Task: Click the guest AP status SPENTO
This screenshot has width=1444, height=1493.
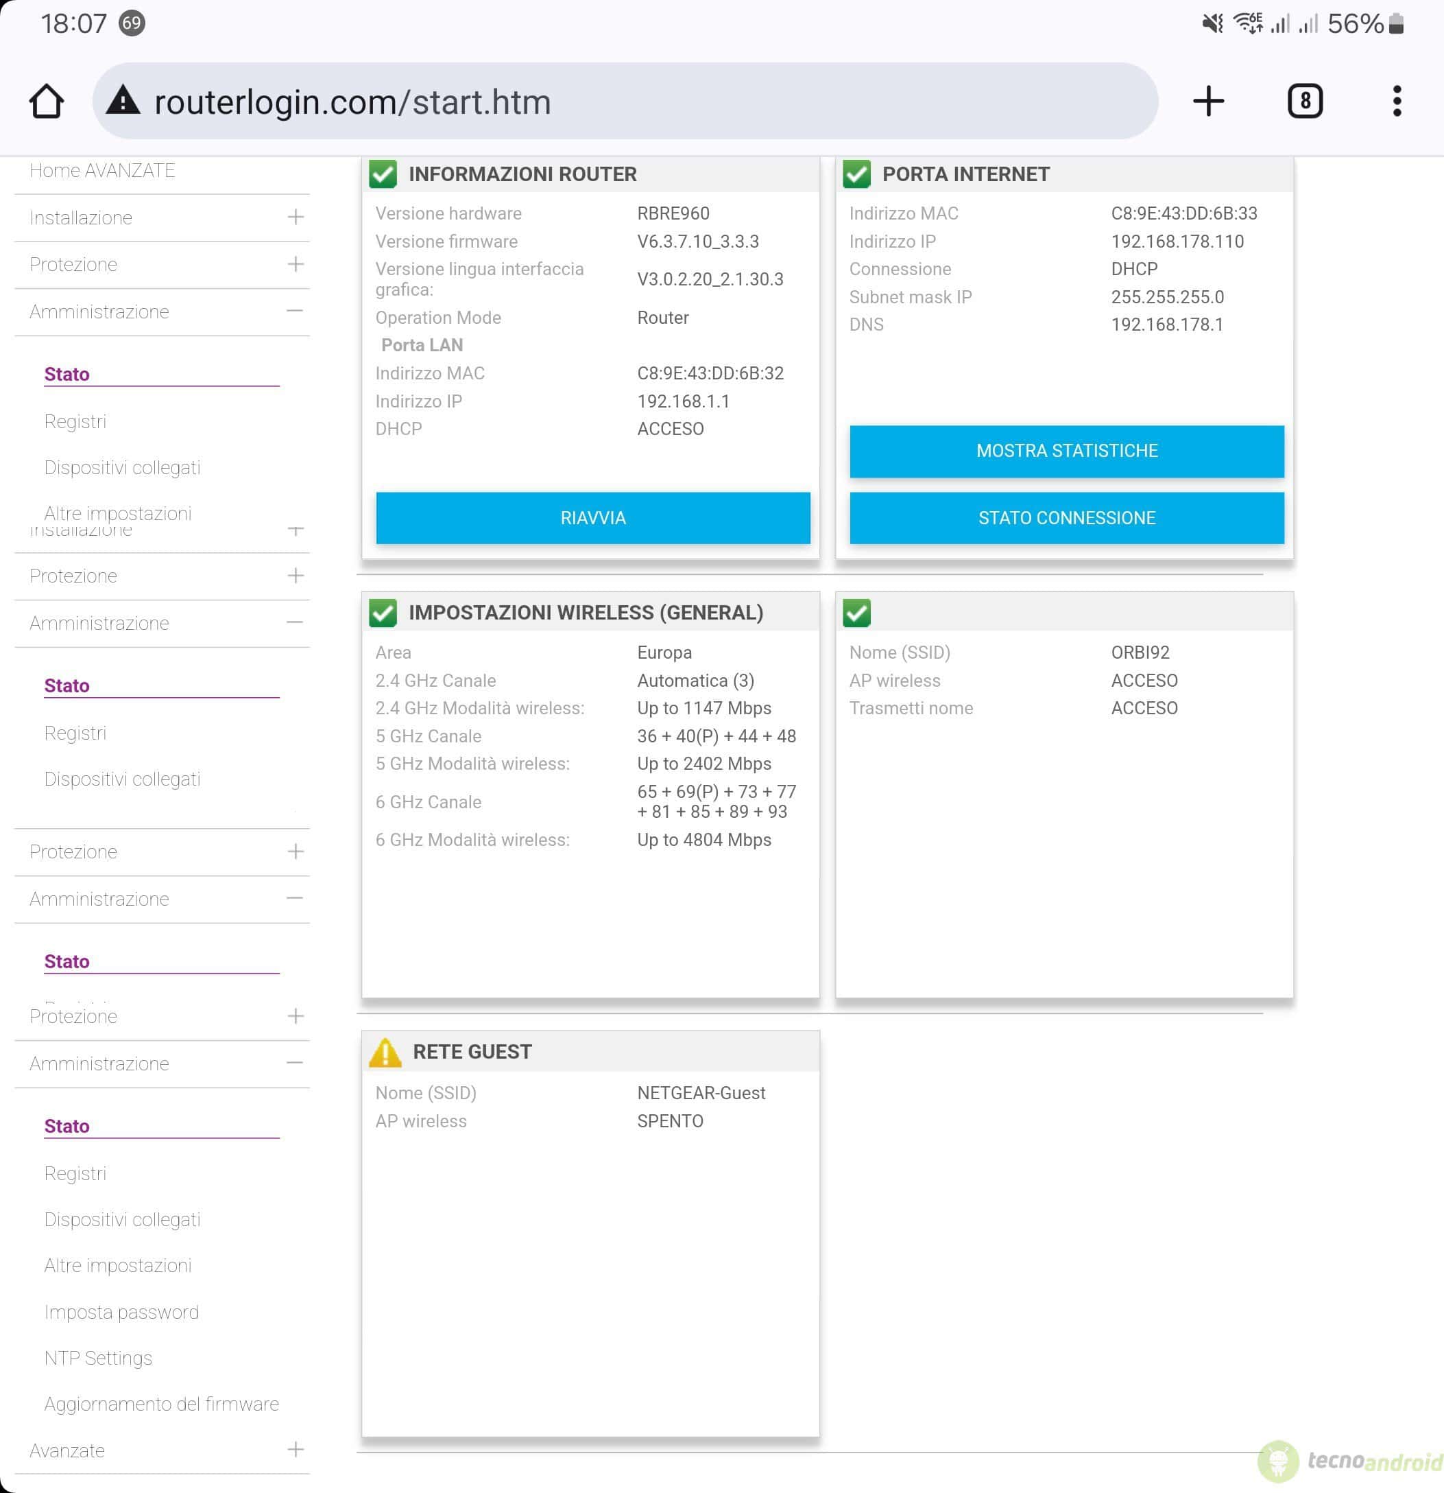Action: [670, 1121]
